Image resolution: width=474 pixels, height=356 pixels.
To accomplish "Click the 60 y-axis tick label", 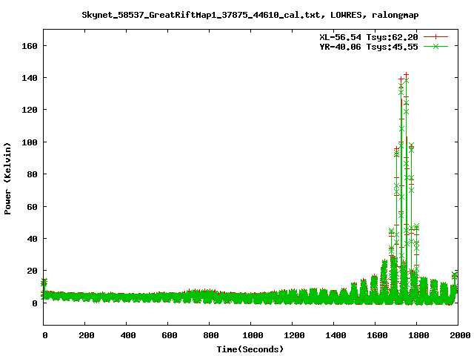I will pyautogui.click(x=33, y=207).
